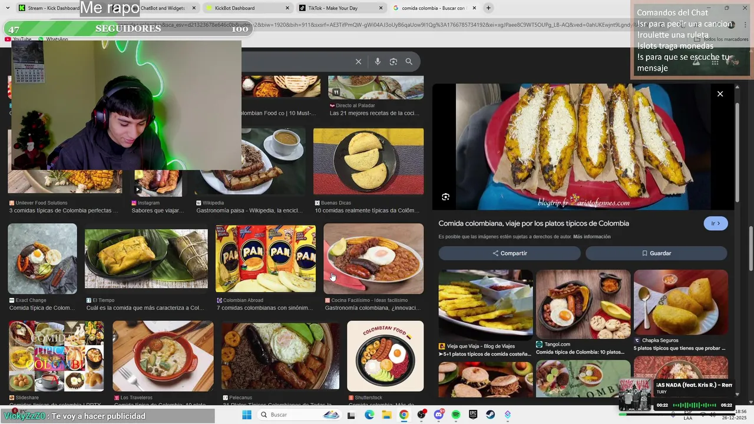Clear the Google search box with the X

coord(358,61)
